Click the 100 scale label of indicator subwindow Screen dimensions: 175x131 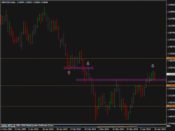point(169,126)
